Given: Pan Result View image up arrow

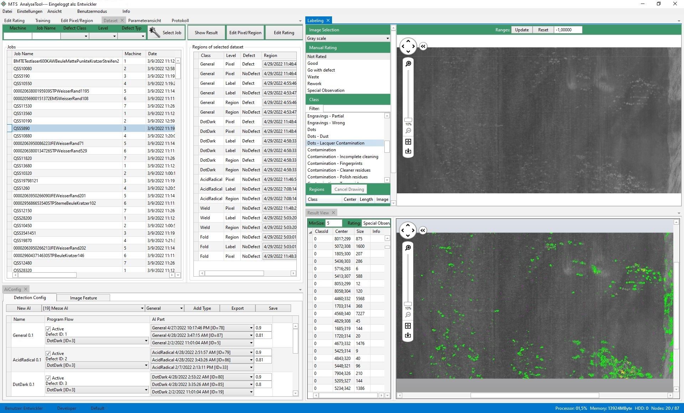Looking at the screenshot, I should click(408, 225).
